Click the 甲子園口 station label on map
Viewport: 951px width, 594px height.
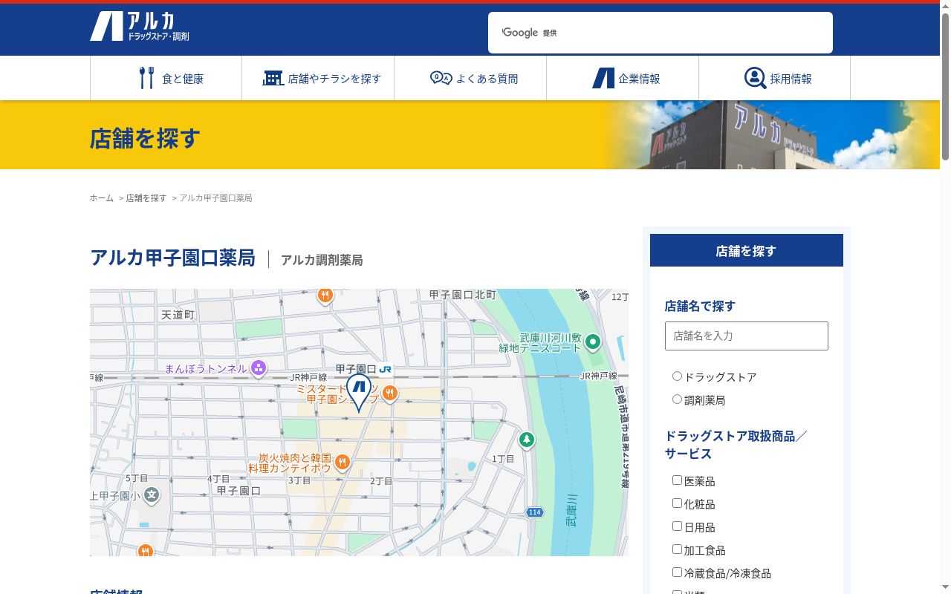pos(356,369)
